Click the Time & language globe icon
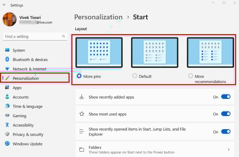This screenshot has width=239, height=157. pyautogui.click(x=7, y=106)
